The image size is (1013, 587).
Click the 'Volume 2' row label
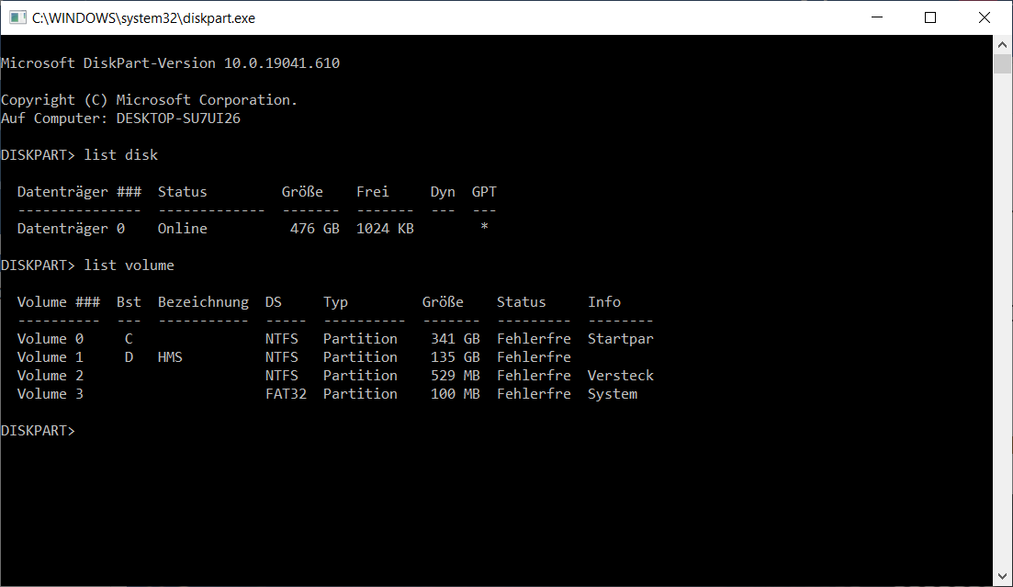51,376
